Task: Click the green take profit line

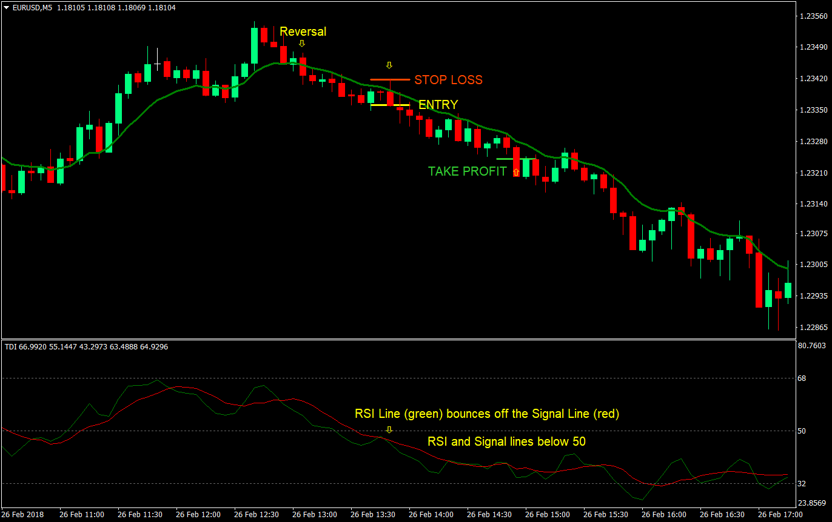Action: [516, 159]
